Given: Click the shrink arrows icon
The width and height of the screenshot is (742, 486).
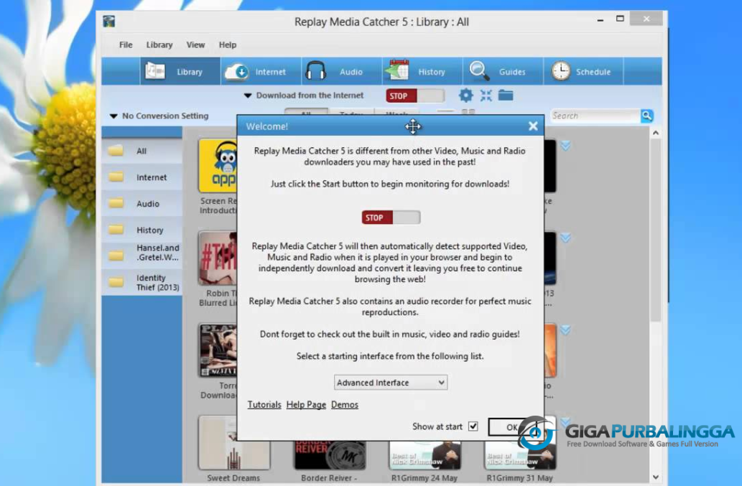Looking at the screenshot, I should tap(486, 95).
